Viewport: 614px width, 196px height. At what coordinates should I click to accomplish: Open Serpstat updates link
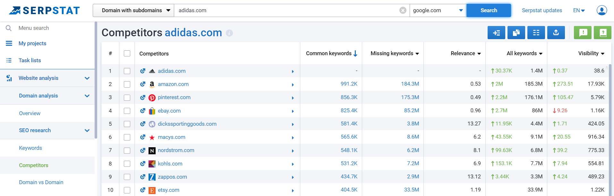pos(542,10)
